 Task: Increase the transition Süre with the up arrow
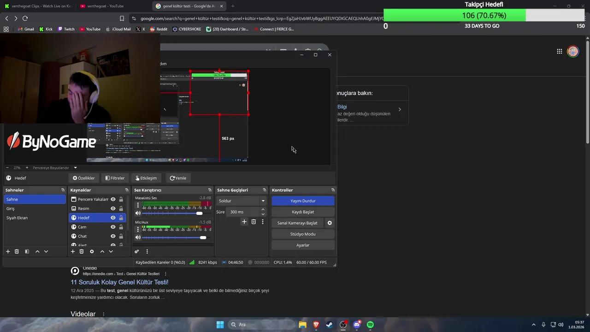263,210
